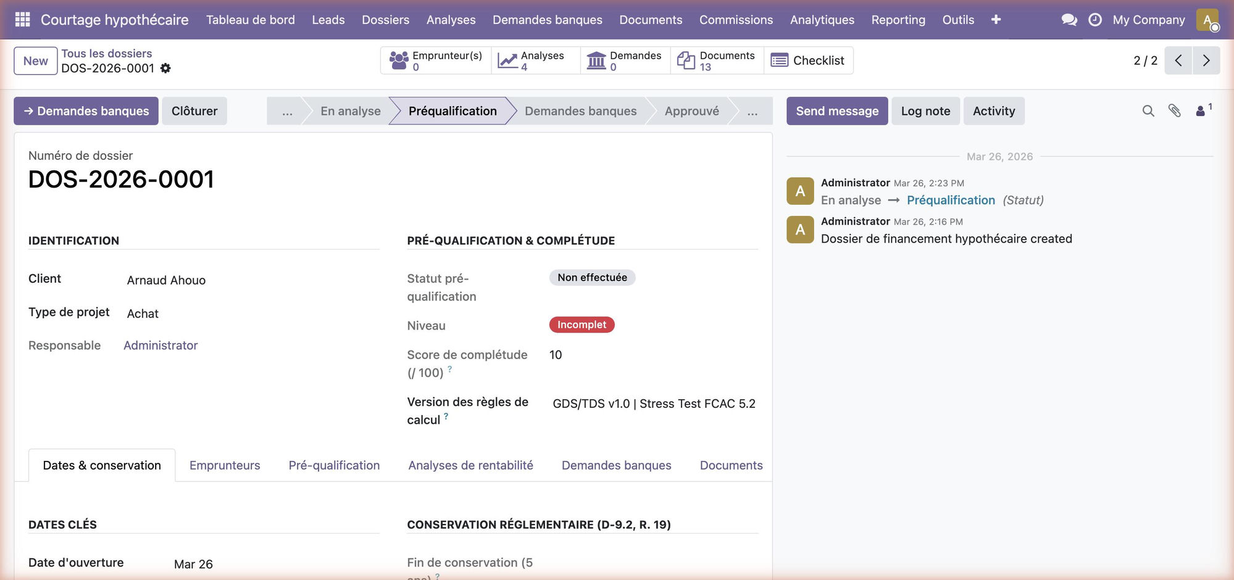This screenshot has width=1234, height=580.
Task: Open the Leads menu
Action: [328, 20]
